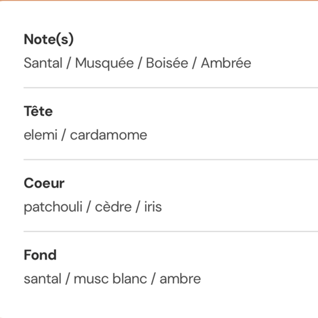Click the divider line below Note(s) row
Viewport: 318px width, 318px height.
(169, 87)
